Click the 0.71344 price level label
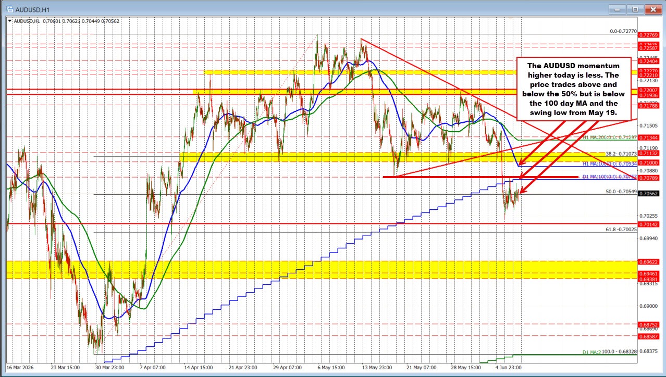Viewport: 666px width, 377px height. [649, 138]
